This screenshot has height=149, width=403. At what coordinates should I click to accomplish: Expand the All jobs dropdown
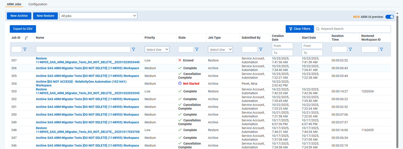click(x=98, y=16)
